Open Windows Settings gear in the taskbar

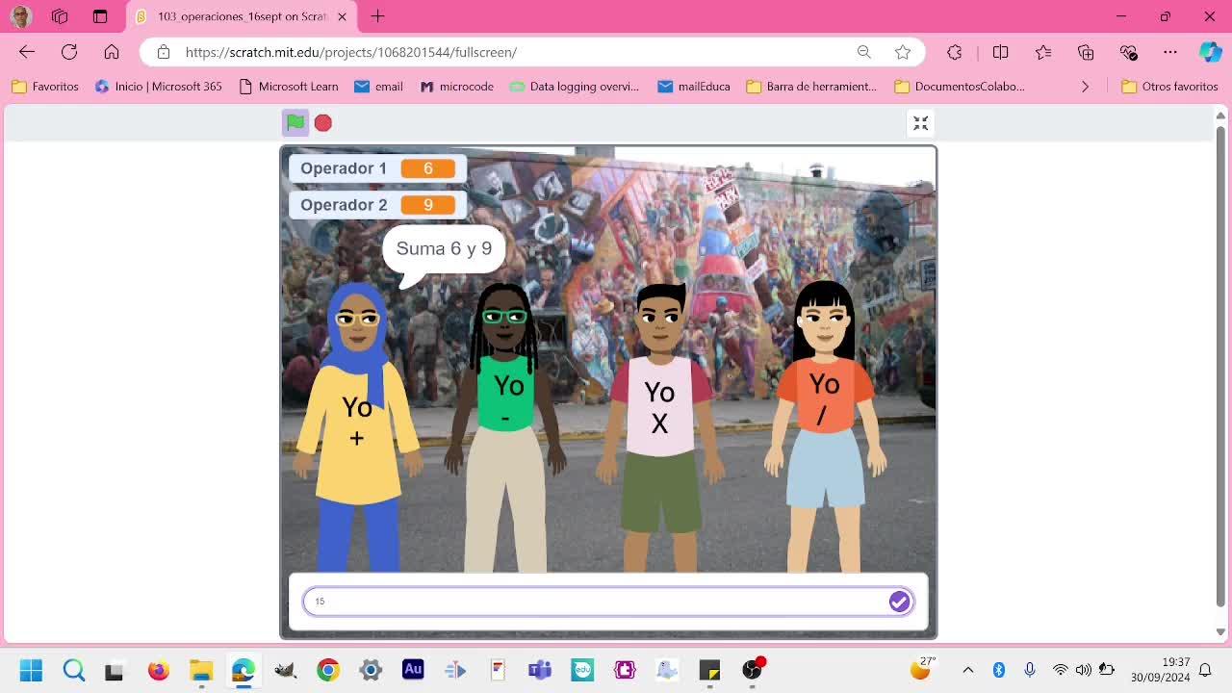click(371, 670)
